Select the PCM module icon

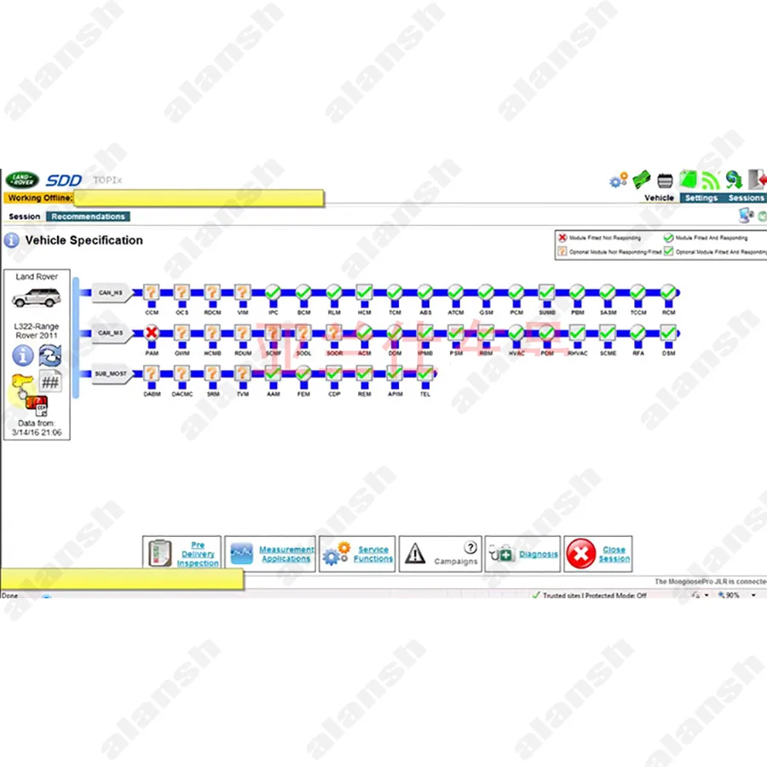[516, 292]
